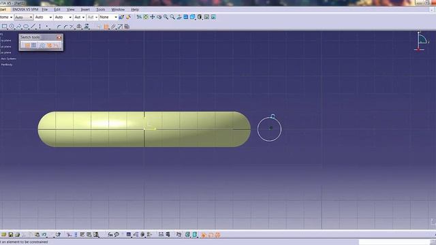Open the View menu
The image size is (436, 245).
71,10
